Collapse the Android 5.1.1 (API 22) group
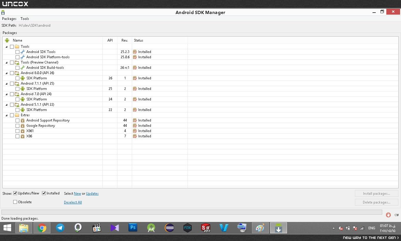This screenshot has height=241, width=401. click(x=6, y=105)
